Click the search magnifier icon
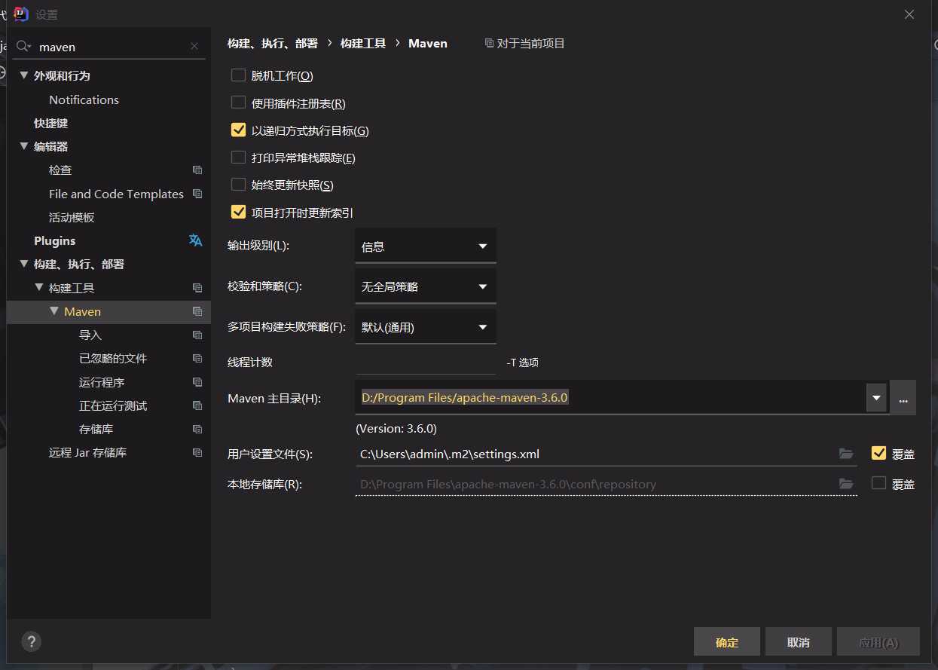 [x=24, y=47]
